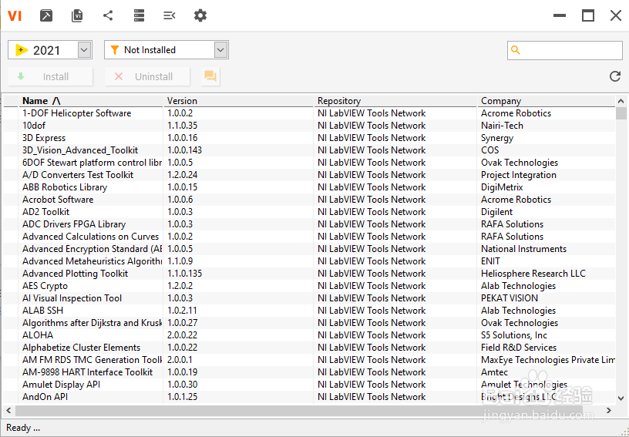The image size is (629, 437).
Task: Open the Not Installed filter combo box
Action: pyautogui.click(x=166, y=50)
